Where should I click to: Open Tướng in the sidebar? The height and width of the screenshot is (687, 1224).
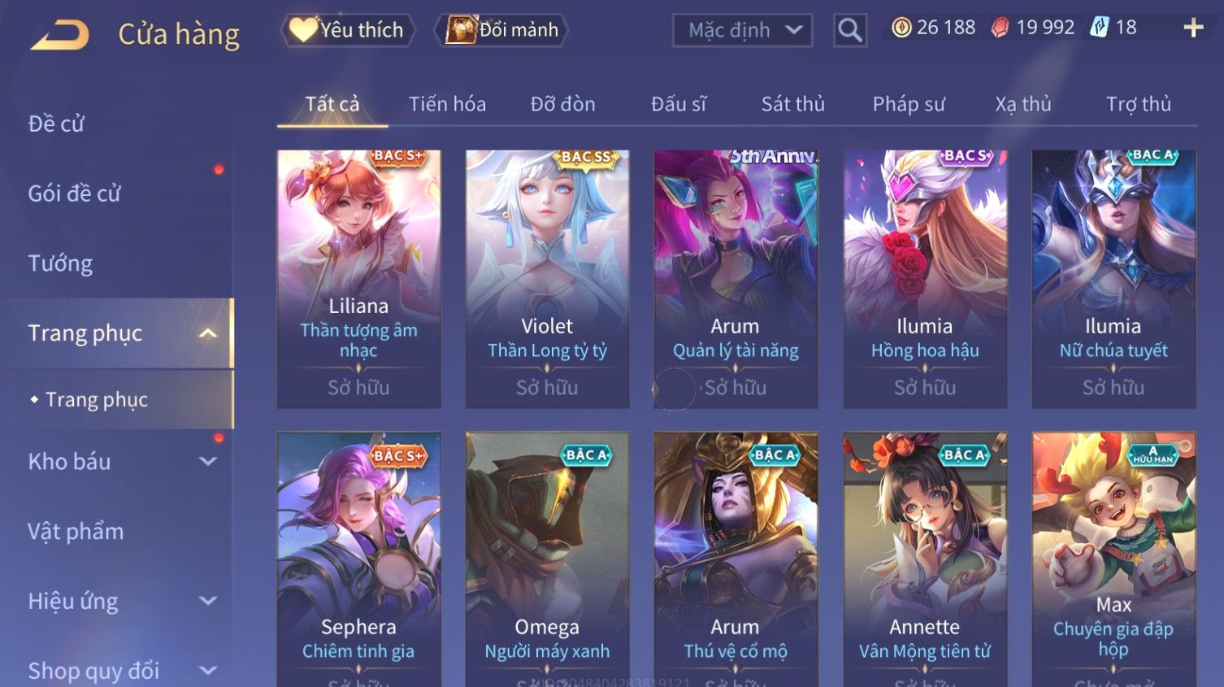tap(60, 263)
